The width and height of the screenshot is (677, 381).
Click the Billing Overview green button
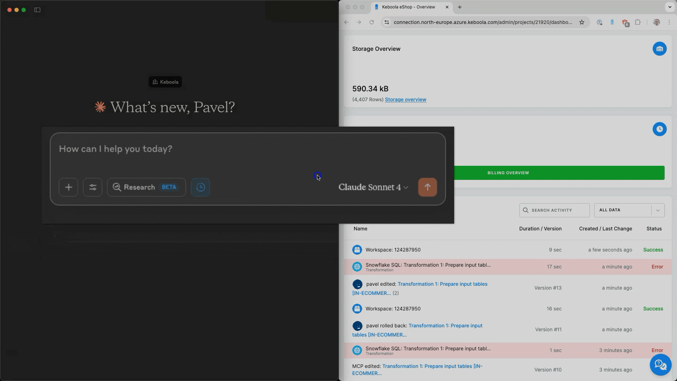pyautogui.click(x=508, y=173)
